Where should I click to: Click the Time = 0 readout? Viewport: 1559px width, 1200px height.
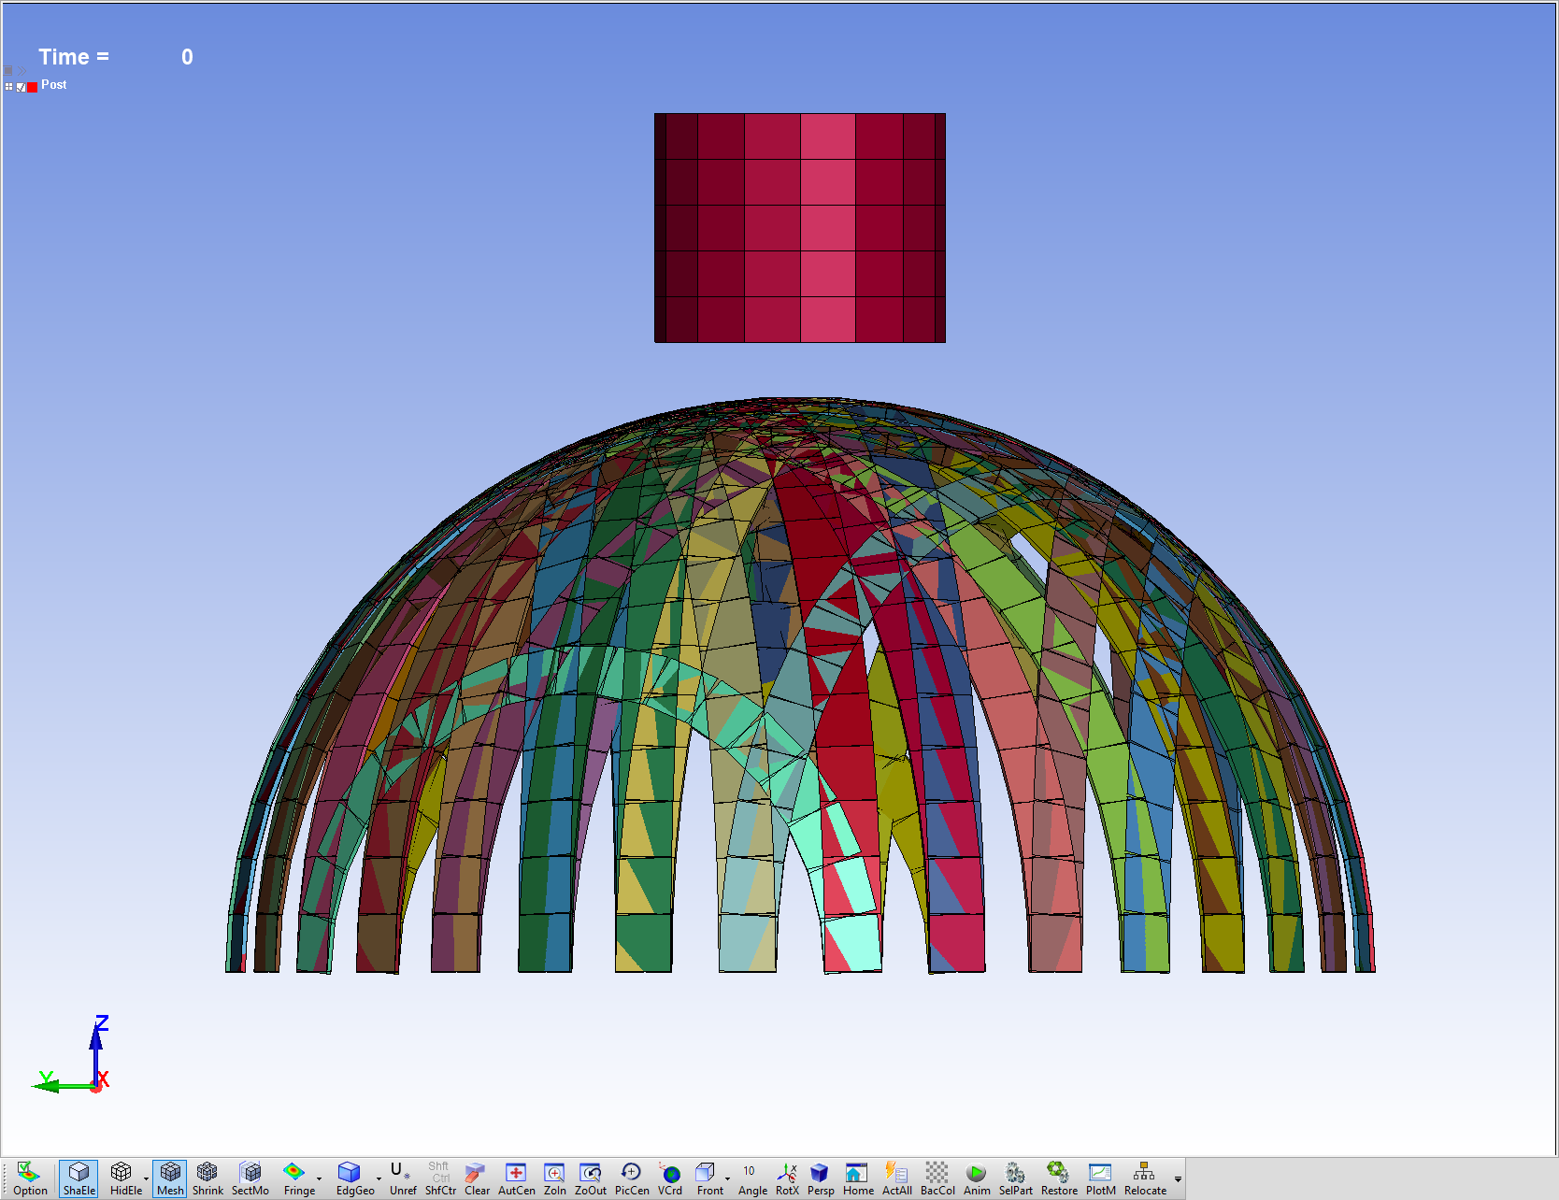point(116,57)
